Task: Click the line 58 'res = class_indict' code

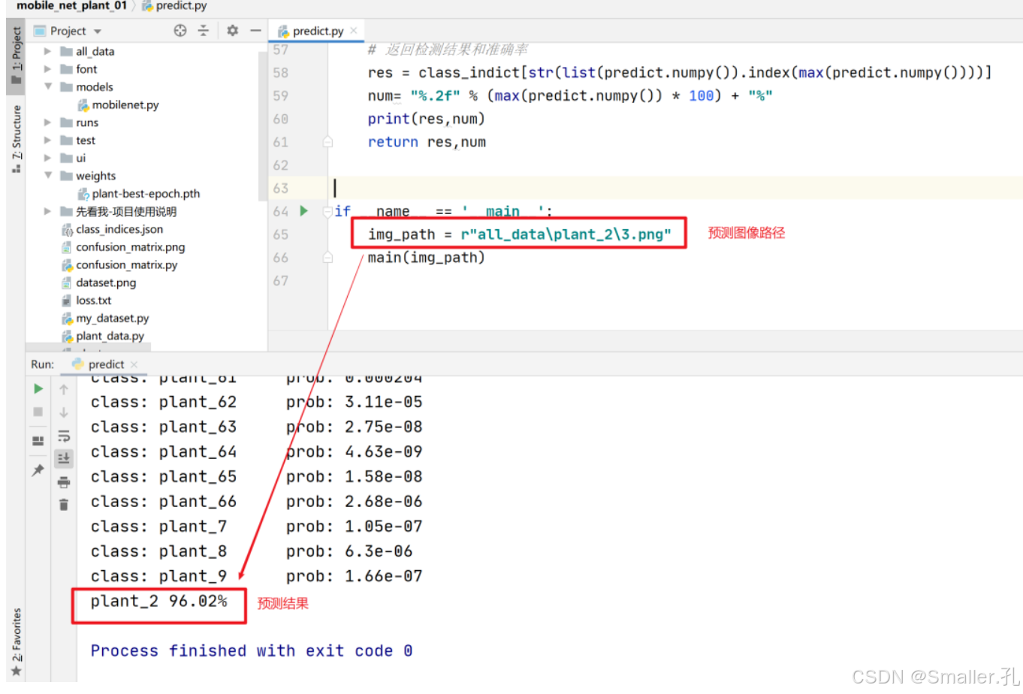Action: (x=680, y=73)
